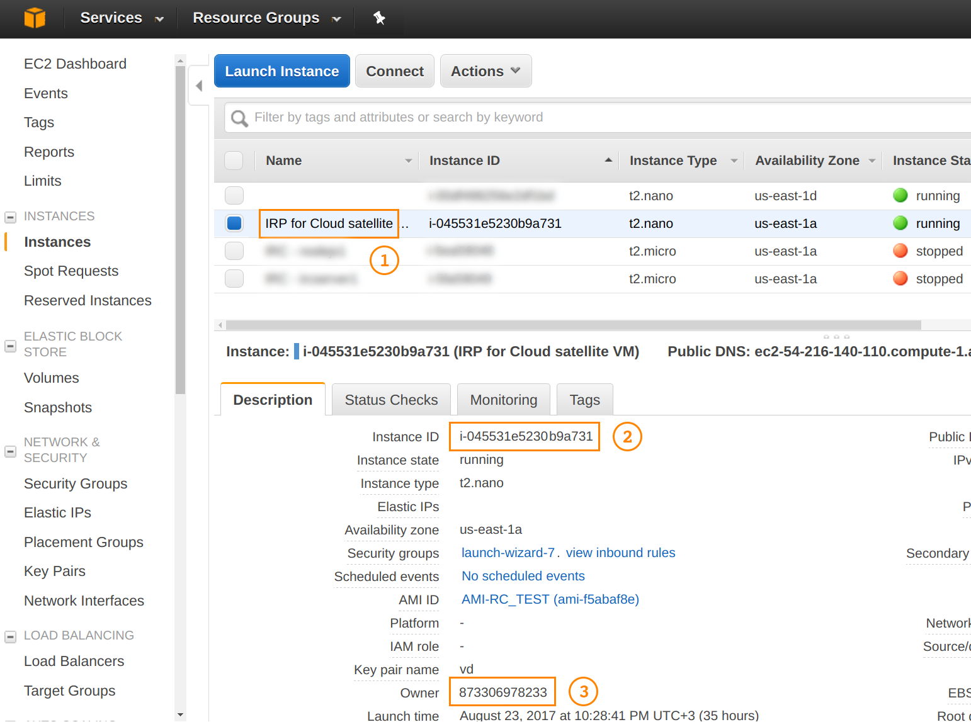
Task: Click the Launch Instance button
Action: (x=282, y=71)
